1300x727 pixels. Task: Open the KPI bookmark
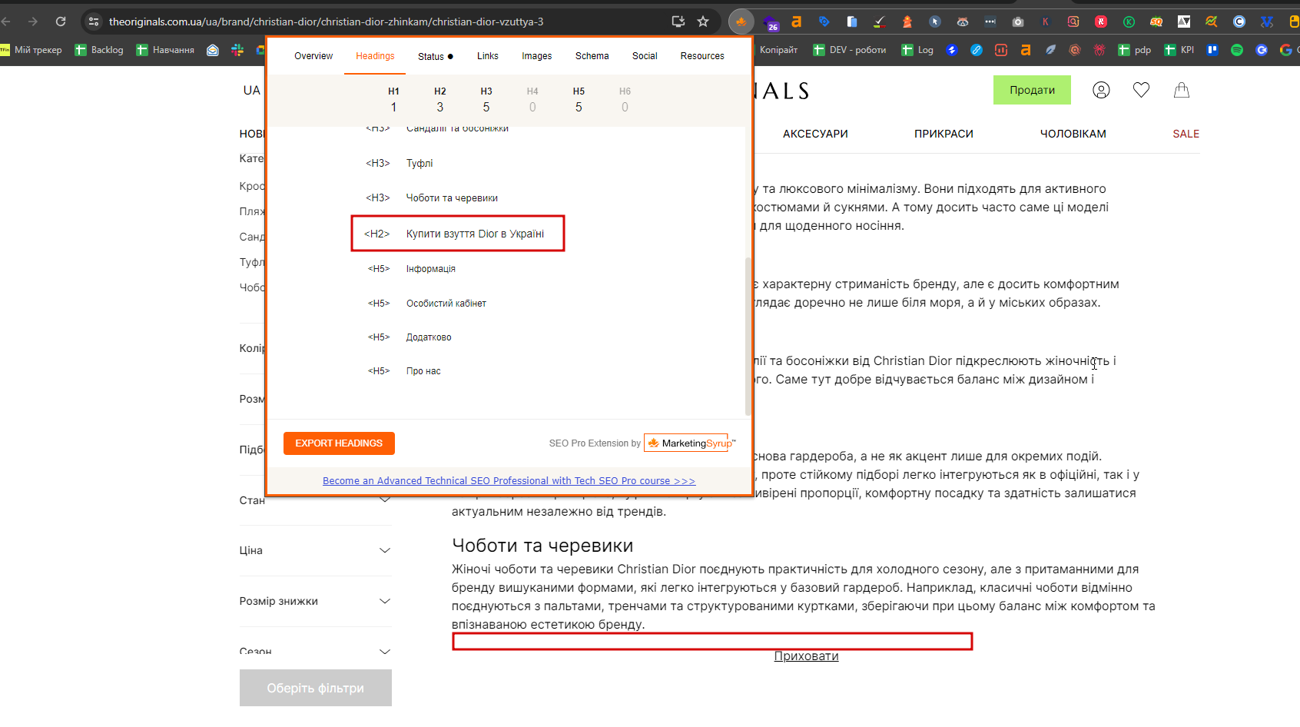pos(1179,50)
